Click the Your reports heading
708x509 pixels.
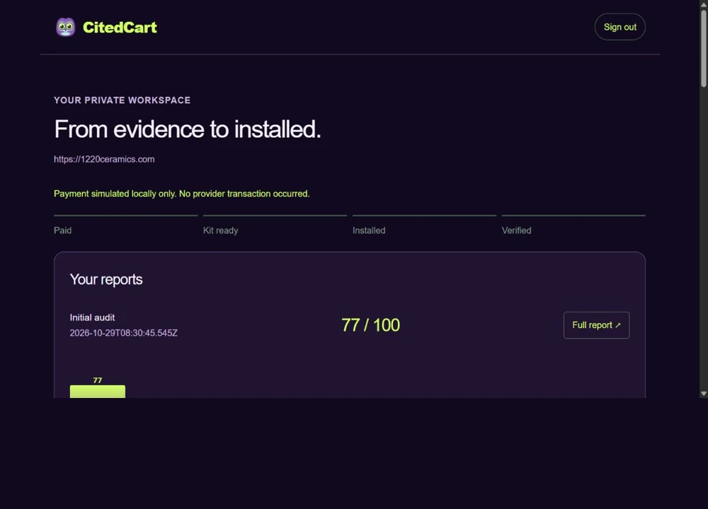[106, 279]
